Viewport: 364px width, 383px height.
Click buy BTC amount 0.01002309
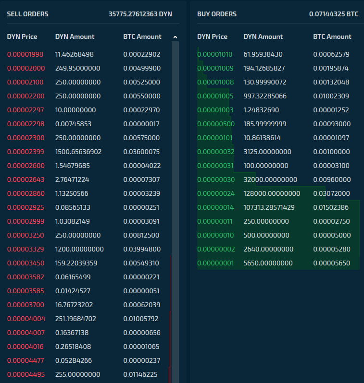pyautogui.click(x=331, y=96)
